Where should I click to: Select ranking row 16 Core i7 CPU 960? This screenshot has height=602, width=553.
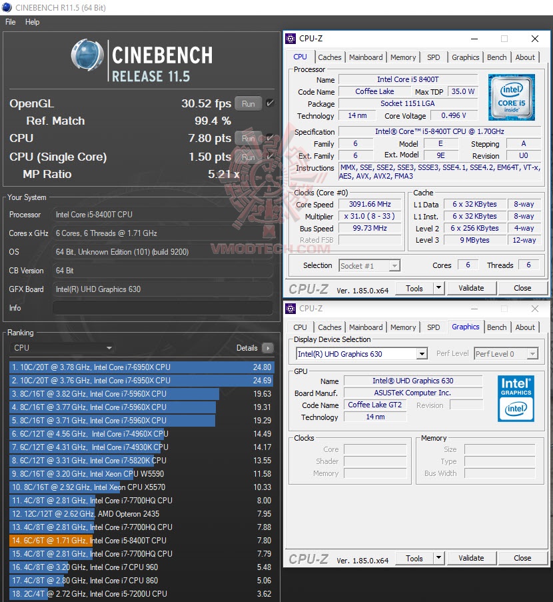(x=141, y=567)
